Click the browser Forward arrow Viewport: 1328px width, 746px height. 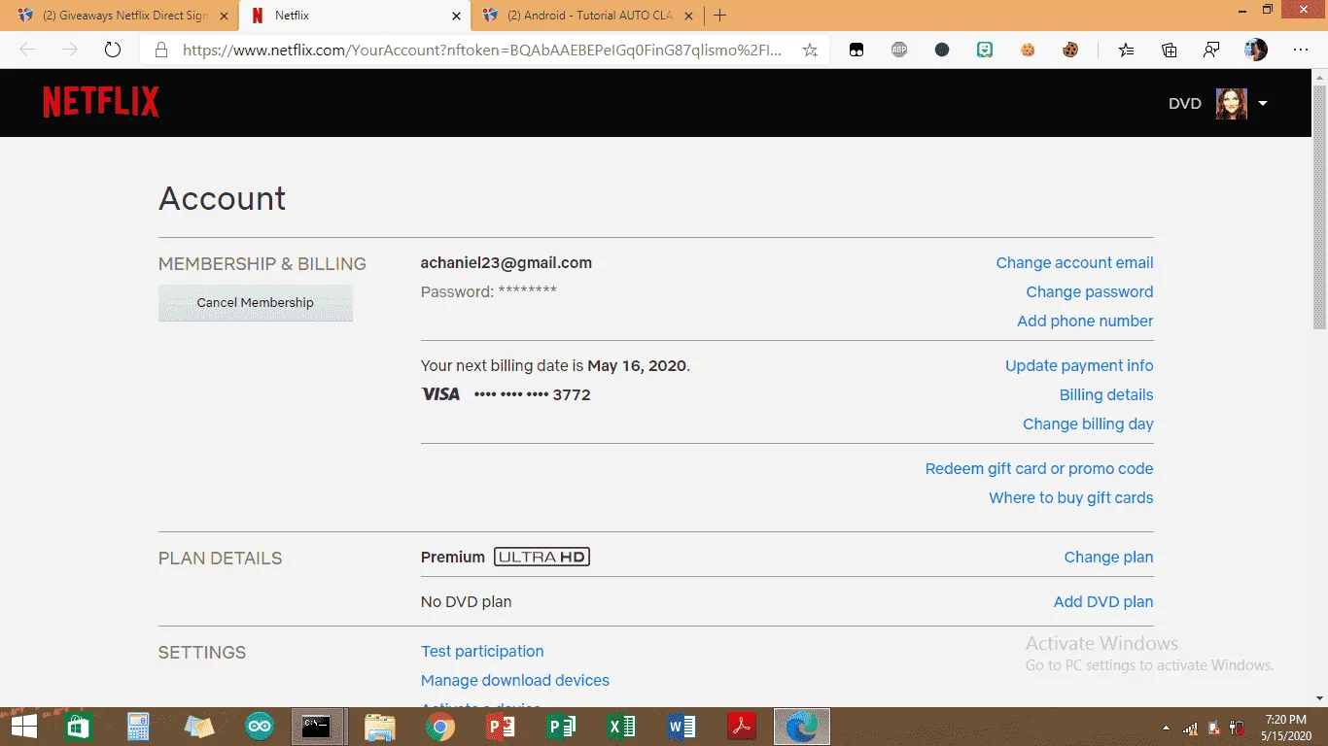(x=69, y=50)
